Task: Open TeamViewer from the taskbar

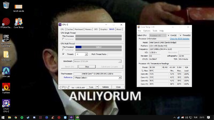Action: [x=65, y=117]
